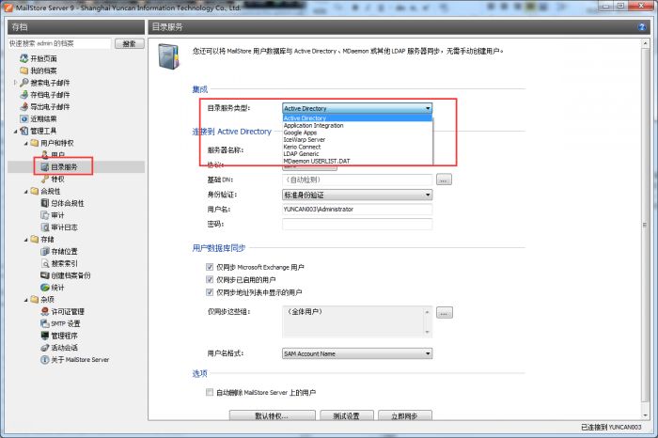
Task: Choose Kerio Connect from the list
Action: pyautogui.click(x=357, y=147)
